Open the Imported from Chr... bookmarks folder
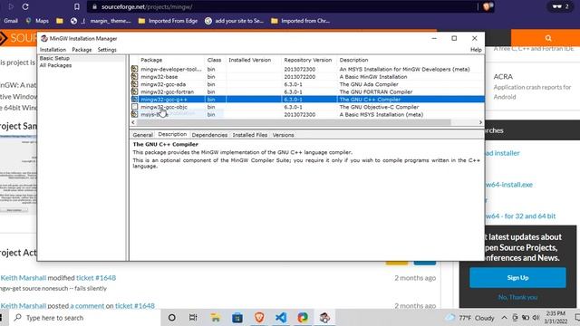 (300, 21)
